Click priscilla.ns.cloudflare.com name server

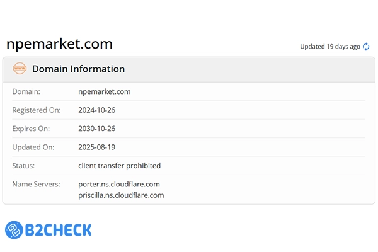click(121, 195)
